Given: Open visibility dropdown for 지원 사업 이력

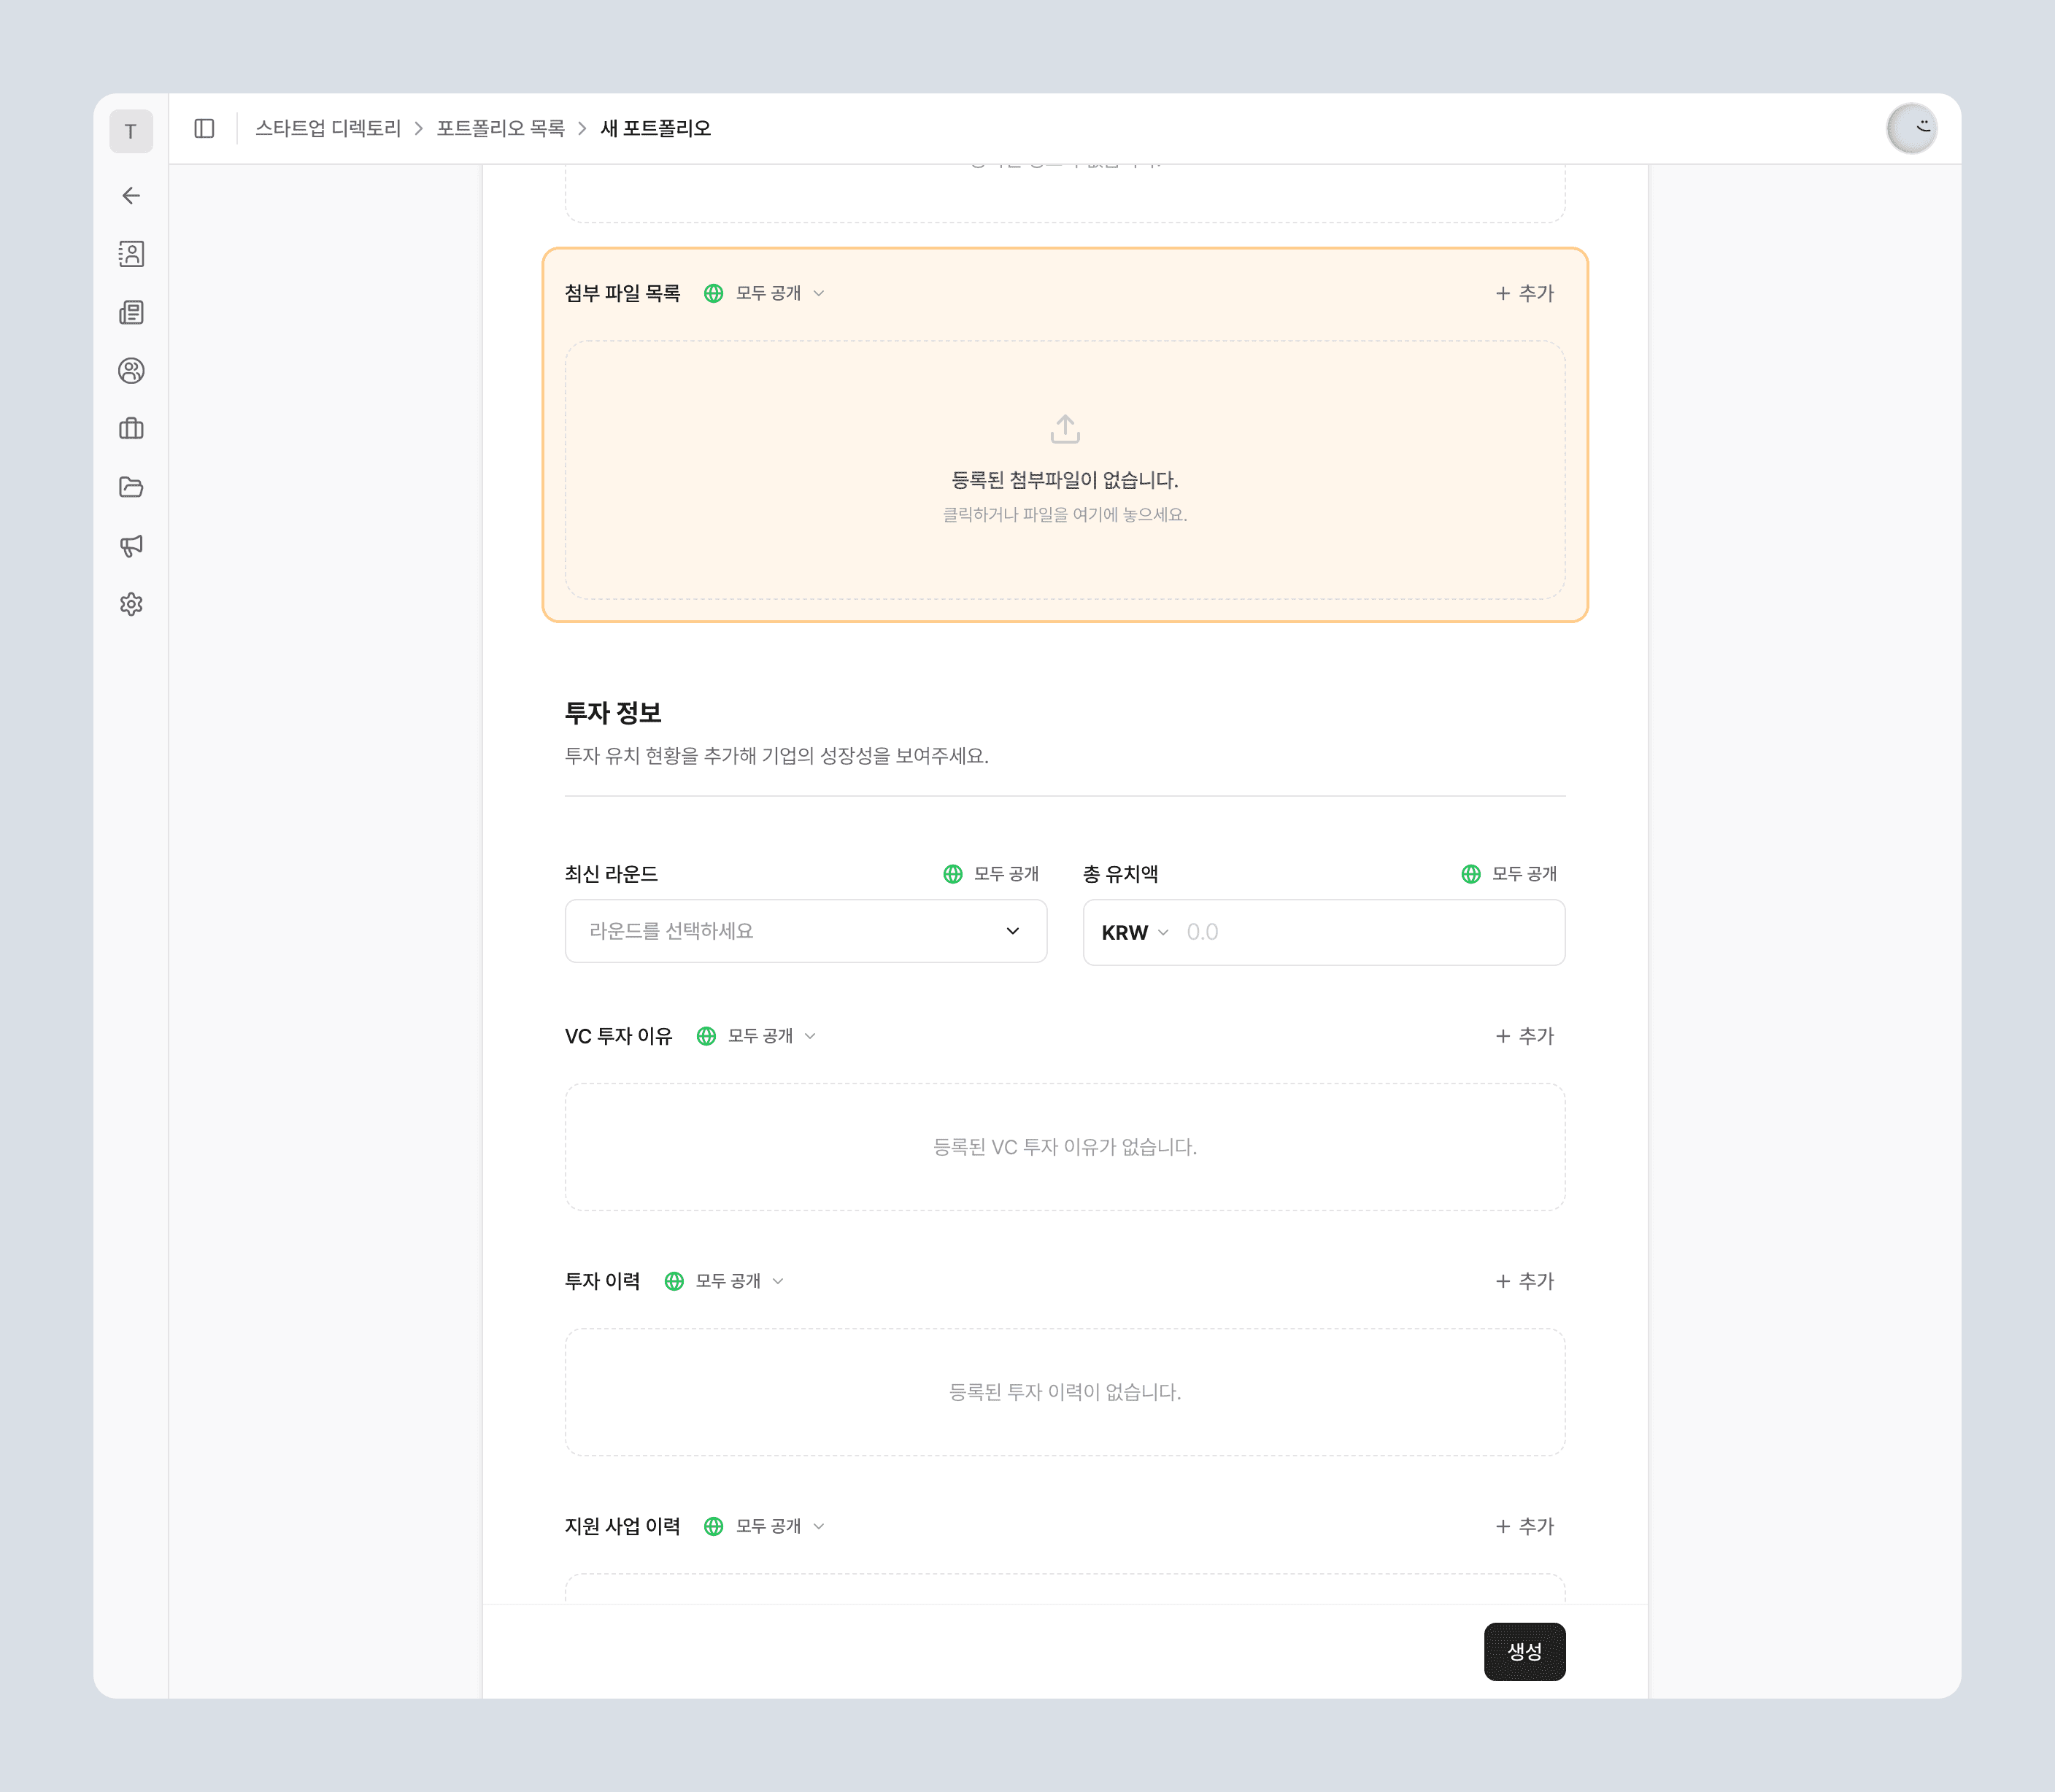Looking at the screenshot, I should tap(766, 1526).
